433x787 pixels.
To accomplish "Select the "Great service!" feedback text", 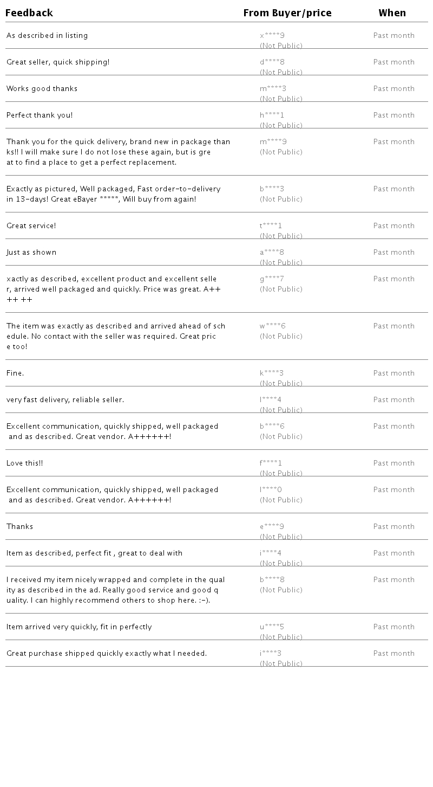I will (31, 226).
